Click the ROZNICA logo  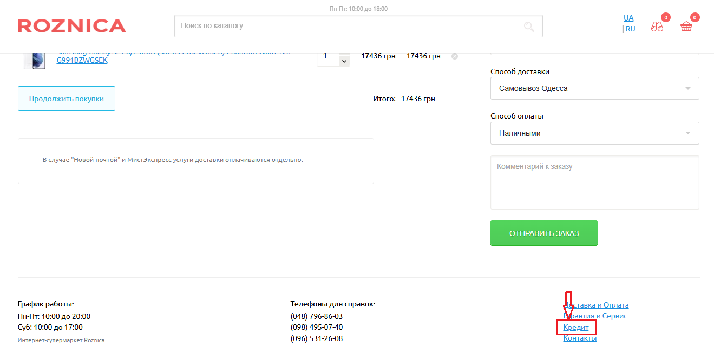71,26
